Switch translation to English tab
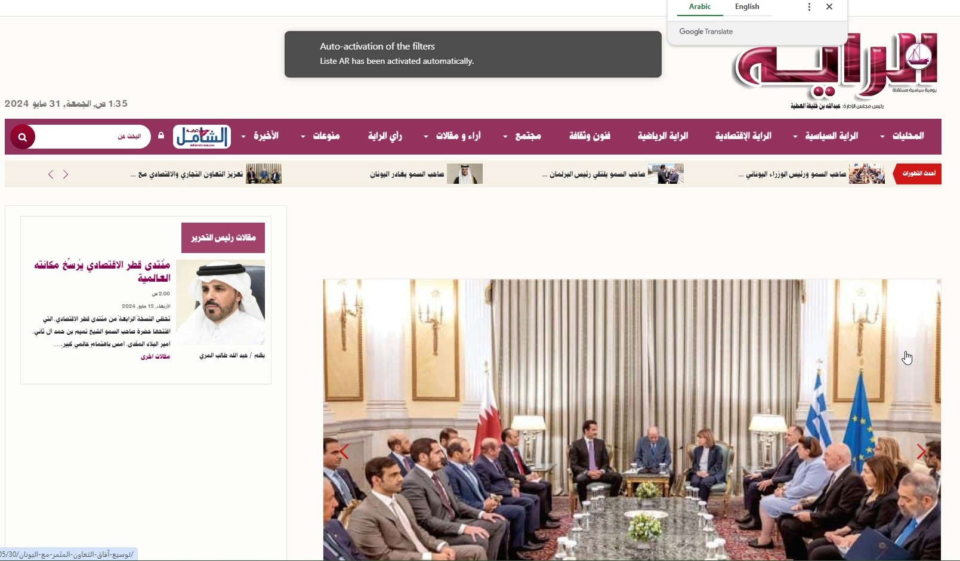This screenshot has height=561, width=960. [747, 7]
